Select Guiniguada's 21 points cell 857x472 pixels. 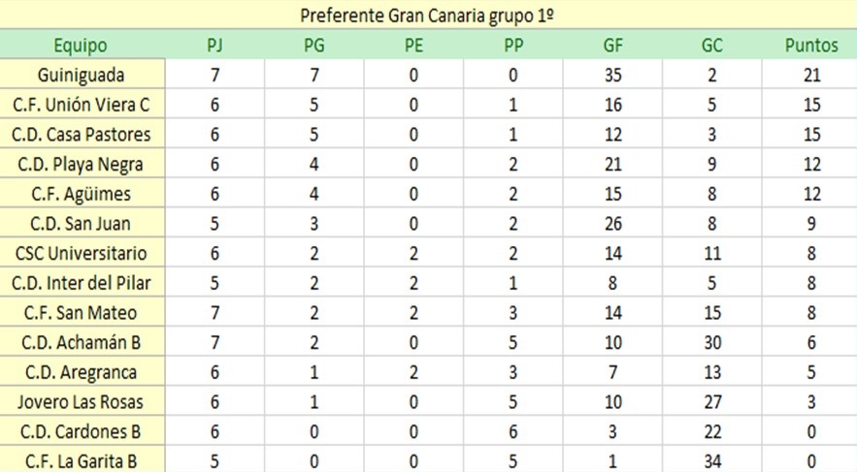[811, 75]
